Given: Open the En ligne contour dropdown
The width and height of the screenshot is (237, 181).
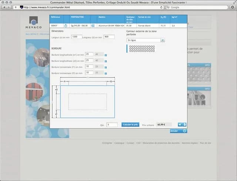Looking at the screenshot, I should (146, 40).
